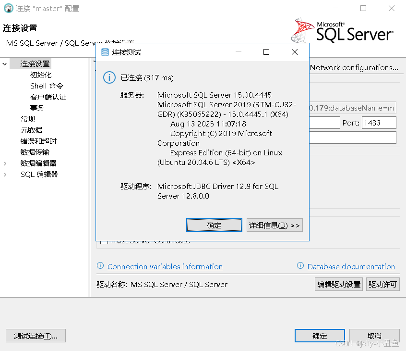Click the 已连接 (317 ms) status text
Image resolution: width=406 pixels, height=351 pixels.
pyautogui.click(x=147, y=77)
